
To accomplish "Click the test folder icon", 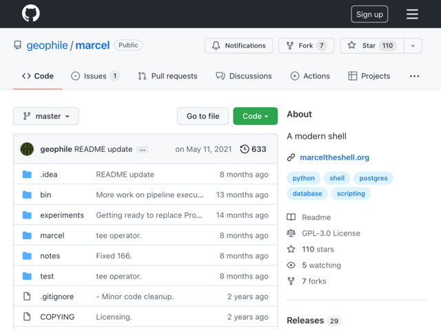I will click(x=27, y=276).
